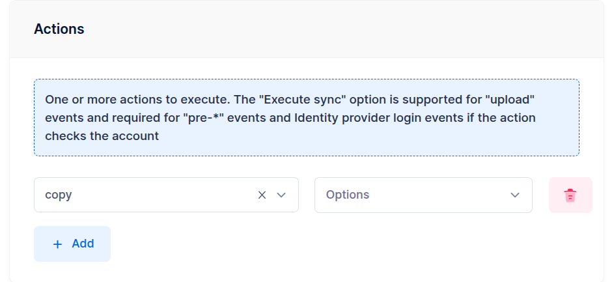Click empty area inside the copy select field

tap(165, 195)
